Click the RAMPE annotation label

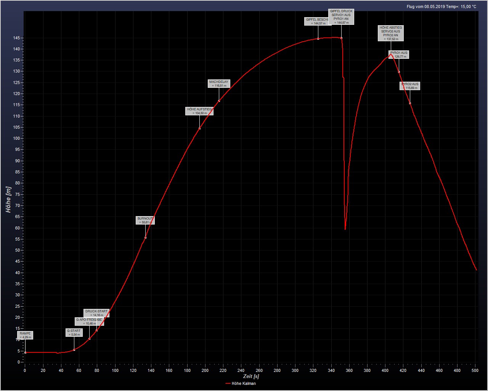[25, 335]
